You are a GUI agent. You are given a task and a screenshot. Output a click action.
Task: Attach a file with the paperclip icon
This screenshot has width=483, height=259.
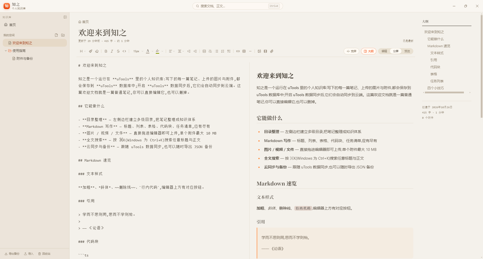[x=272, y=51]
